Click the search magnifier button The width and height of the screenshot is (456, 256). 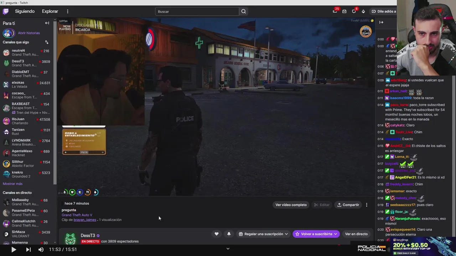[x=244, y=11]
